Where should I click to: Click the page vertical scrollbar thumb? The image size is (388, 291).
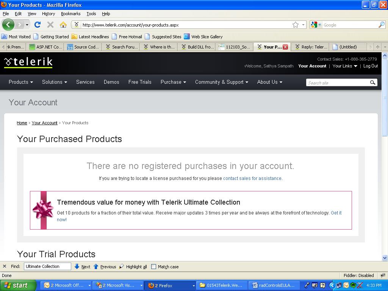coord(385,97)
